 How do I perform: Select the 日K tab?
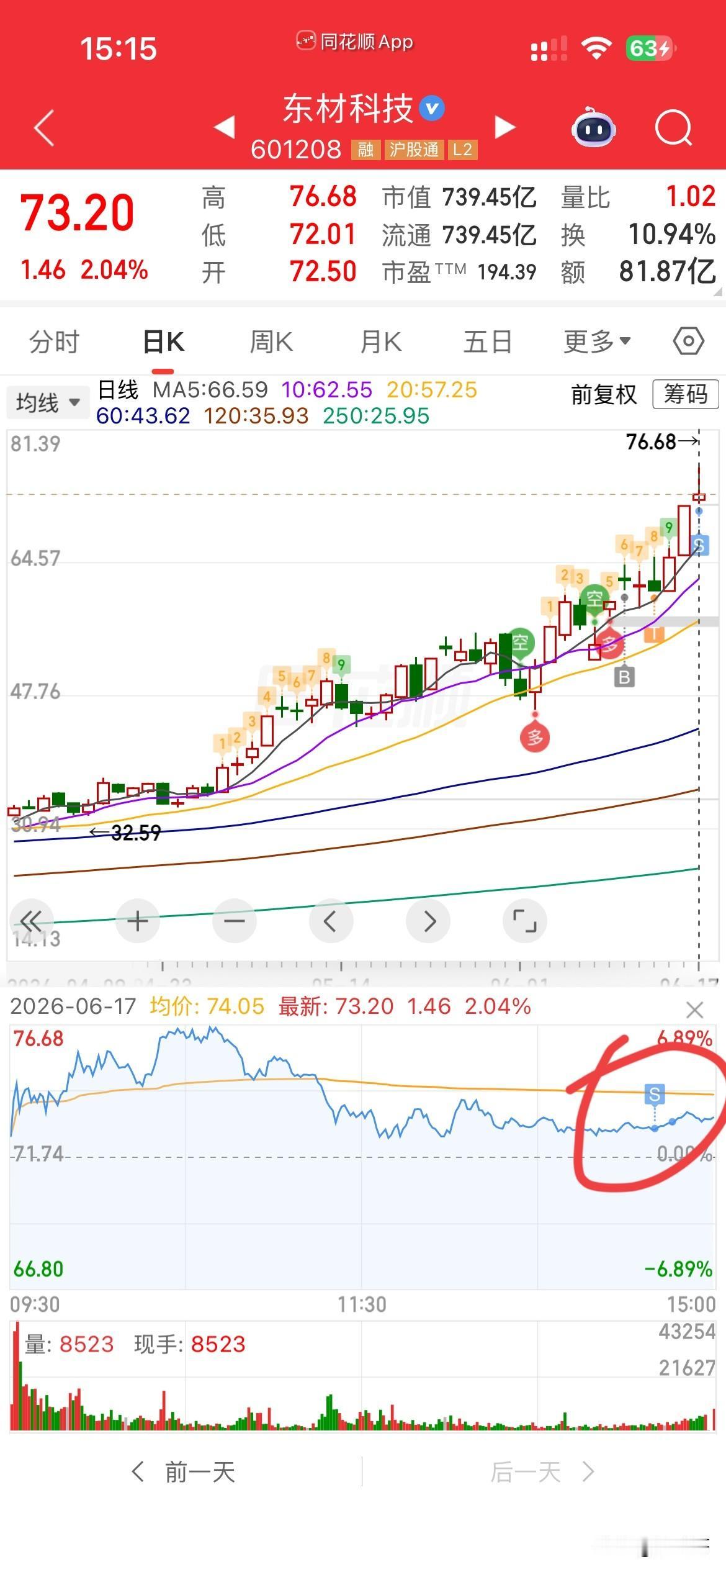[x=163, y=342]
